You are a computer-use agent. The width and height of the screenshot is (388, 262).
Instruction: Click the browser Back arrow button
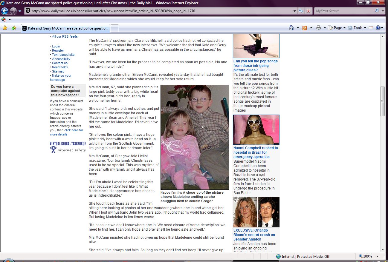point(4,11)
